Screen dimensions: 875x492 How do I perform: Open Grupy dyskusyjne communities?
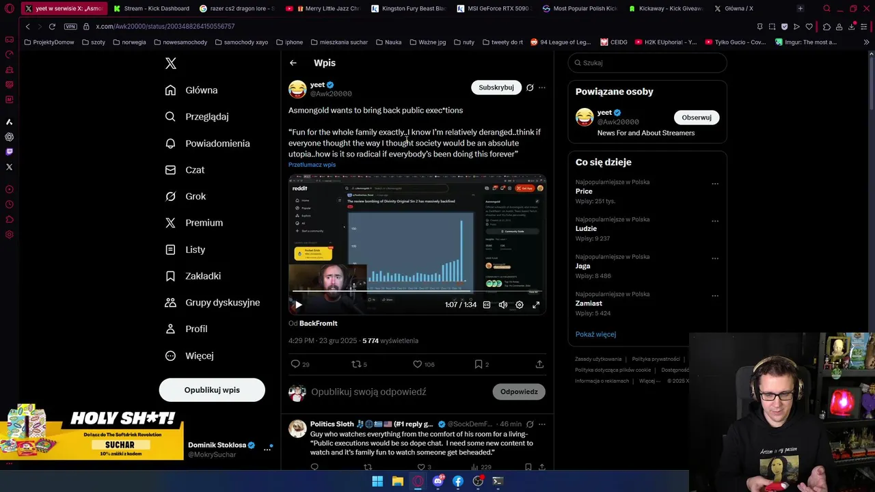point(213,303)
